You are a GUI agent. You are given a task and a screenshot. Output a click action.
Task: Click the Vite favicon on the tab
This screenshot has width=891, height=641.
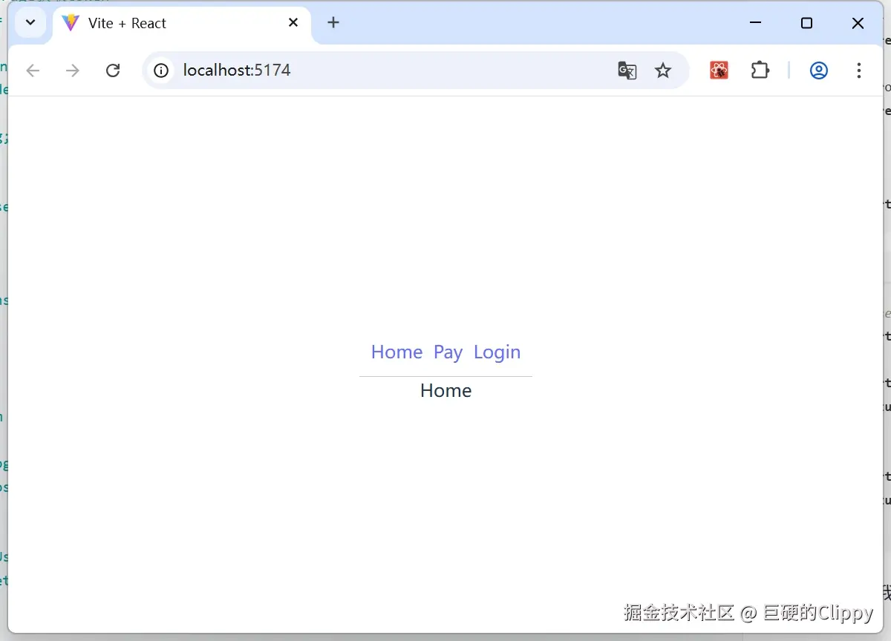69,23
